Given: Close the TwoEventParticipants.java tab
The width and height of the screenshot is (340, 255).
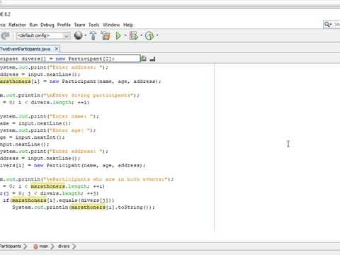Looking at the screenshot, I should click(x=57, y=49).
